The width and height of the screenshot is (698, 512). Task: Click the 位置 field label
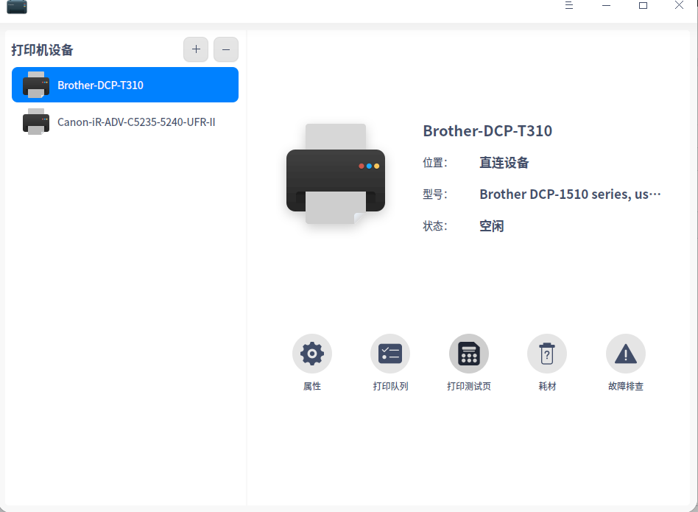coord(434,163)
